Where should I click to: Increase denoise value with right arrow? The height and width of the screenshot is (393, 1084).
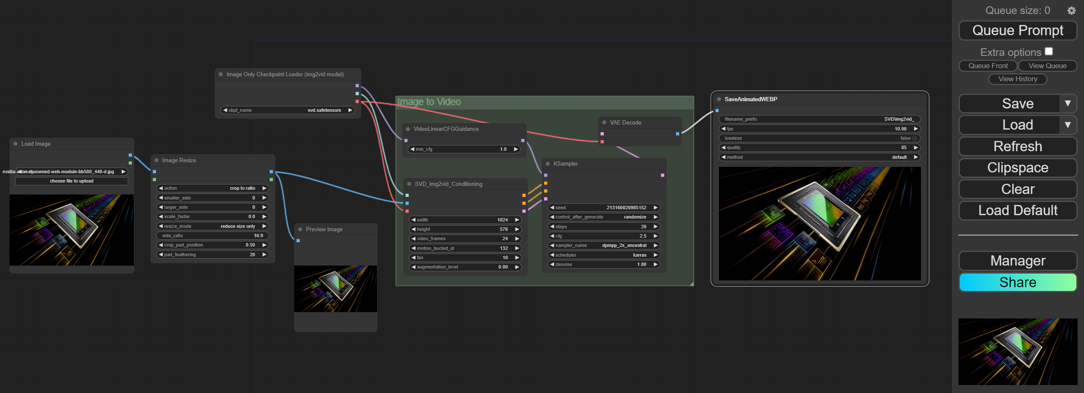pyautogui.click(x=655, y=264)
